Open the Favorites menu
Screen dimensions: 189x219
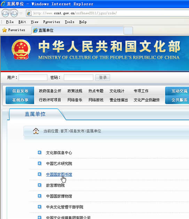pyautogui.click(x=52, y=22)
